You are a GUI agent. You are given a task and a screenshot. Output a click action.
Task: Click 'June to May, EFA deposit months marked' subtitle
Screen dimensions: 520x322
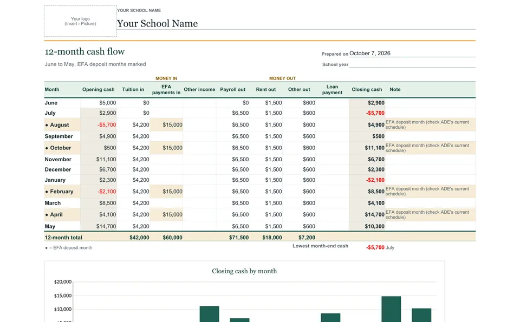pyautogui.click(x=95, y=64)
